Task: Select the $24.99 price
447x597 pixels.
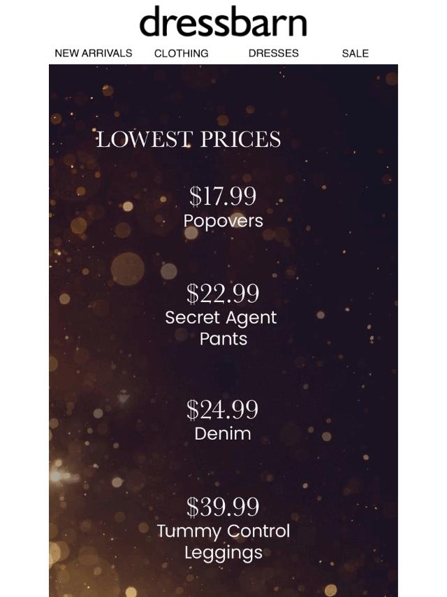Action: click(x=223, y=410)
